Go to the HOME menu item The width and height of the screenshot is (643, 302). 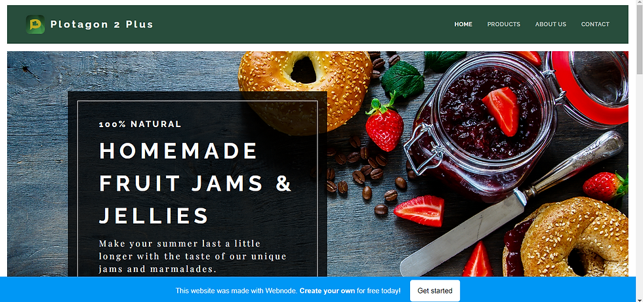click(463, 24)
